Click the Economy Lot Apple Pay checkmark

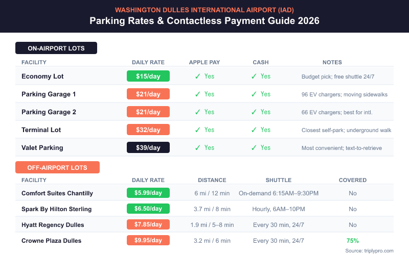coord(197,76)
